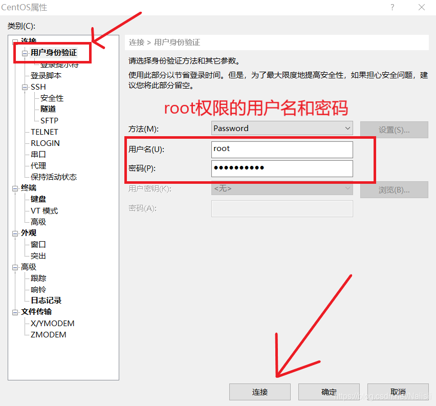436x406 pixels.
Task: Open the 方法 authentication method dropdown
Action: (x=347, y=128)
